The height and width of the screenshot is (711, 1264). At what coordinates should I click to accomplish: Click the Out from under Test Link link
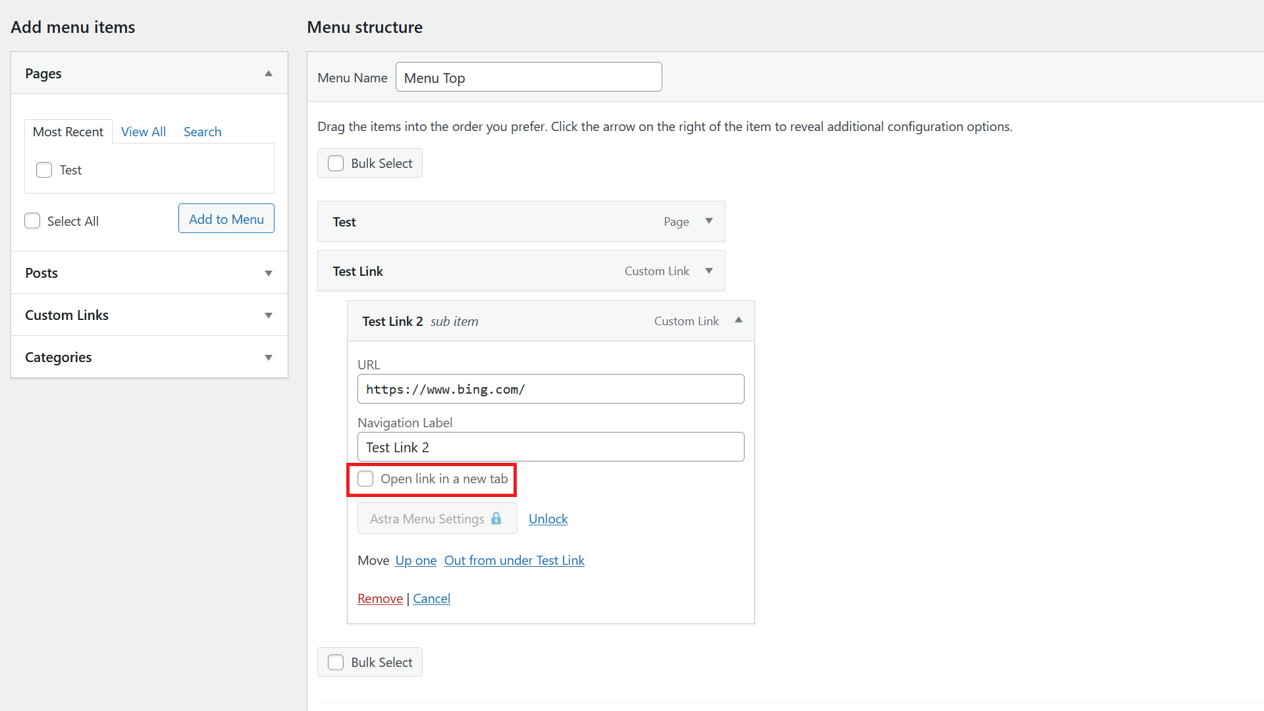[x=514, y=560]
